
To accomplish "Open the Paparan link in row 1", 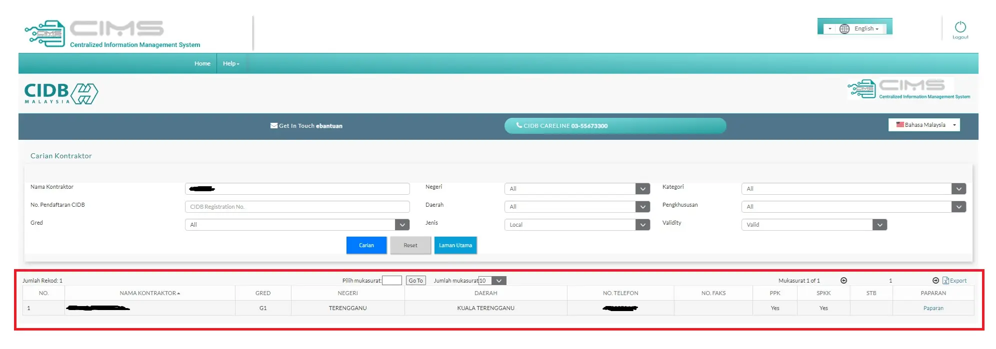I will [x=933, y=308].
